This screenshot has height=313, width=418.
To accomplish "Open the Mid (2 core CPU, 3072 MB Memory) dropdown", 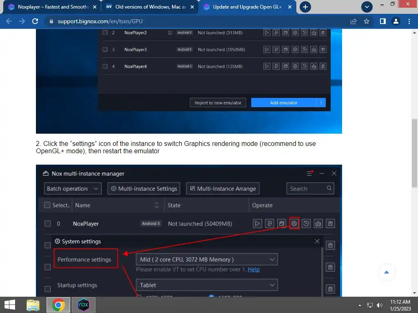I will (x=207, y=260).
